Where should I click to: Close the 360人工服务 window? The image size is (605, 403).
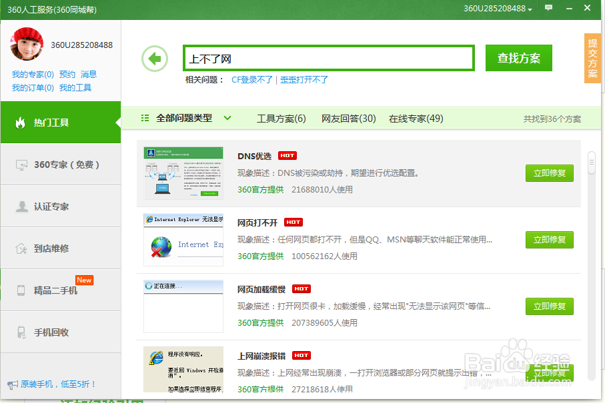(x=587, y=8)
